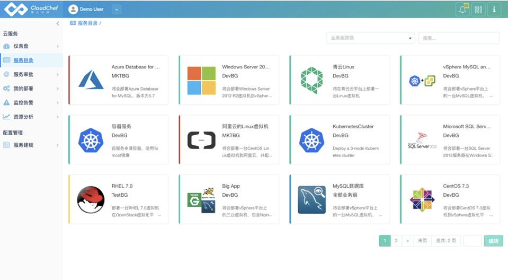The height and width of the screenshot is (280, 508).
Task: Click the page number input box
Action: point(473,241)
